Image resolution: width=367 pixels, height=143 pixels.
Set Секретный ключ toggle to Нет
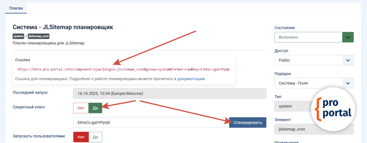coord(81,108)
